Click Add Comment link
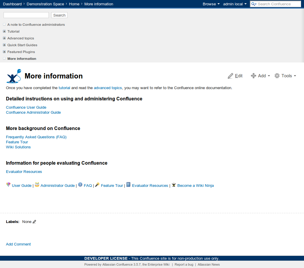The image size is (304, 268). coord(18,244)
